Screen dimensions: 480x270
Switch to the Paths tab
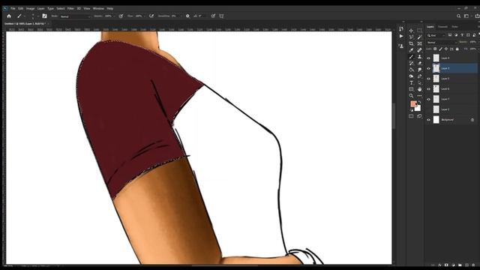[455, 27]
